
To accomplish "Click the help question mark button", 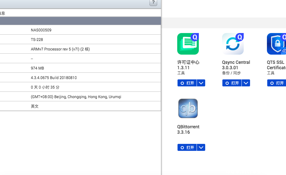I will click(x=153, y=3).
